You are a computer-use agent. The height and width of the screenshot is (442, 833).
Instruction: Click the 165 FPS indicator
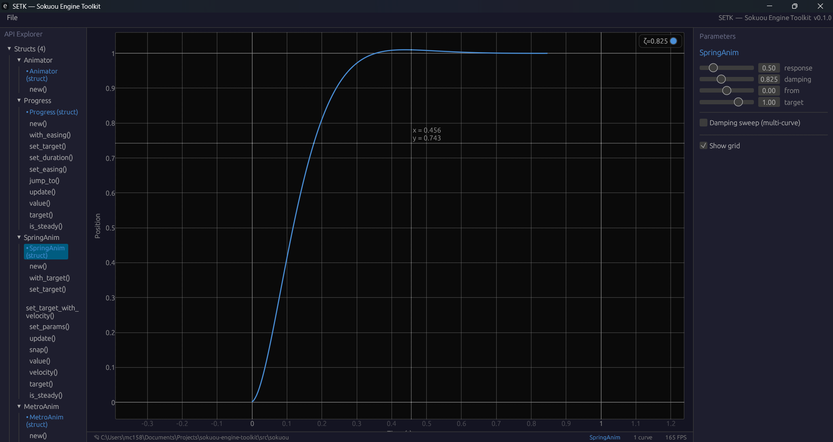point(676,437)
